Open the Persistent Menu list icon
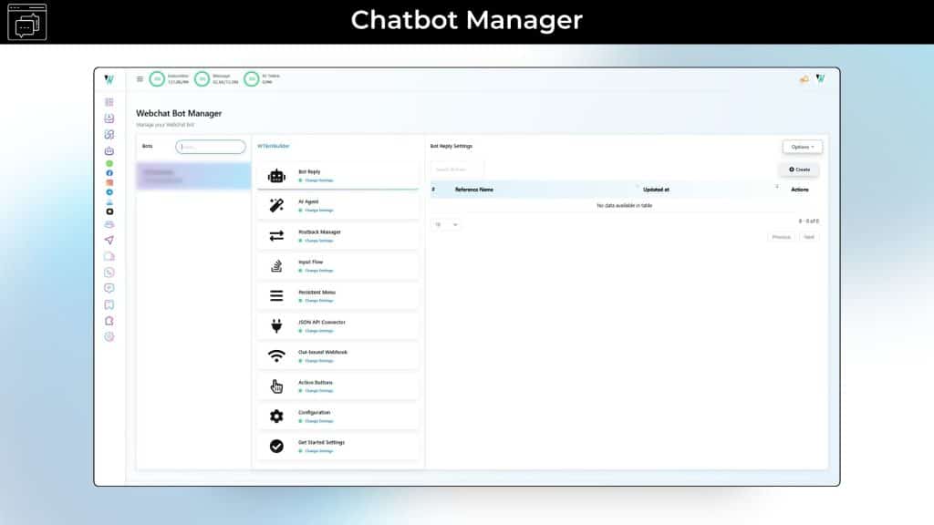Viewport: 934px width, 525px height. 276,294
